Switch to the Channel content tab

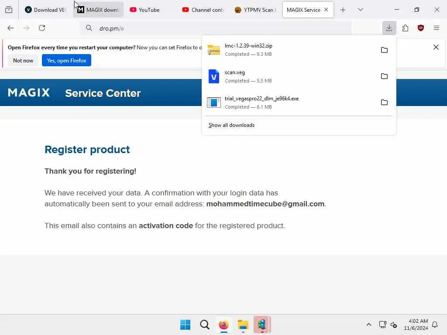[204, 10]
